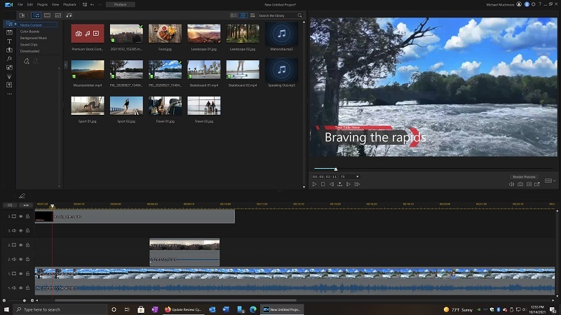Open the Plugins menu
Viewport: 561px width, 315px height.
click(41, 4)
